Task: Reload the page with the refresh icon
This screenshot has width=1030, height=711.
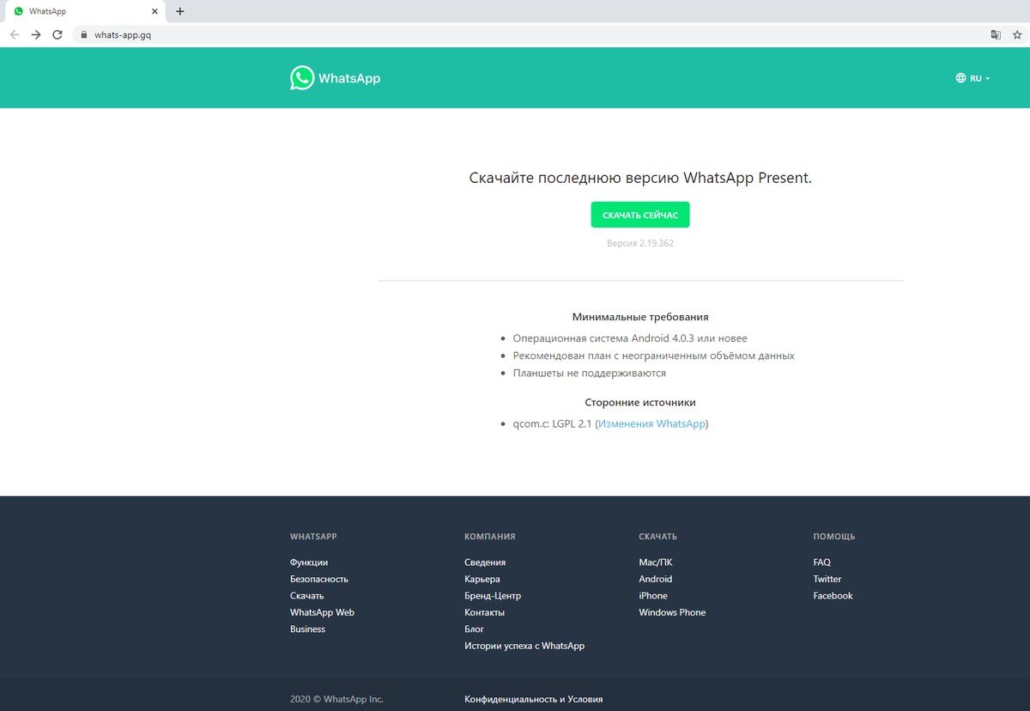Action: tap(58, 35)
